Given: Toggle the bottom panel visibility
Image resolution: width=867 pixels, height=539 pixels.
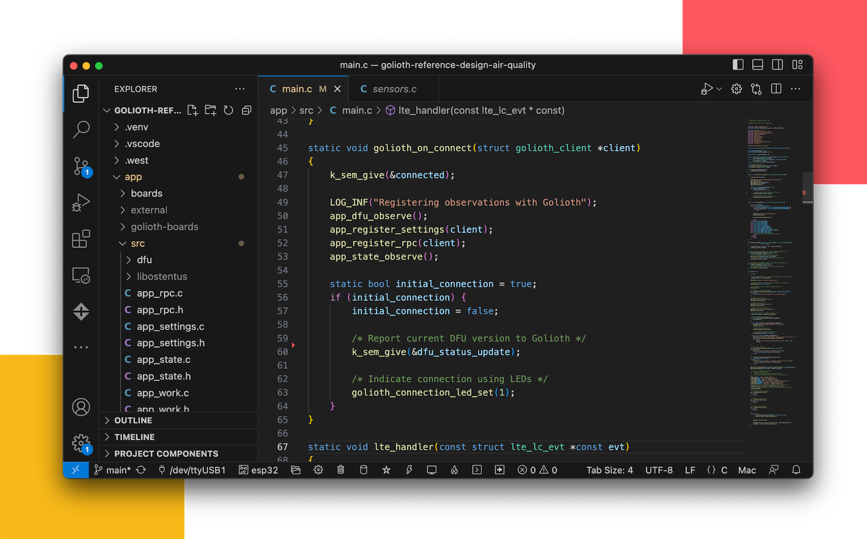Looking at the screenshot, I should [758, 65].
